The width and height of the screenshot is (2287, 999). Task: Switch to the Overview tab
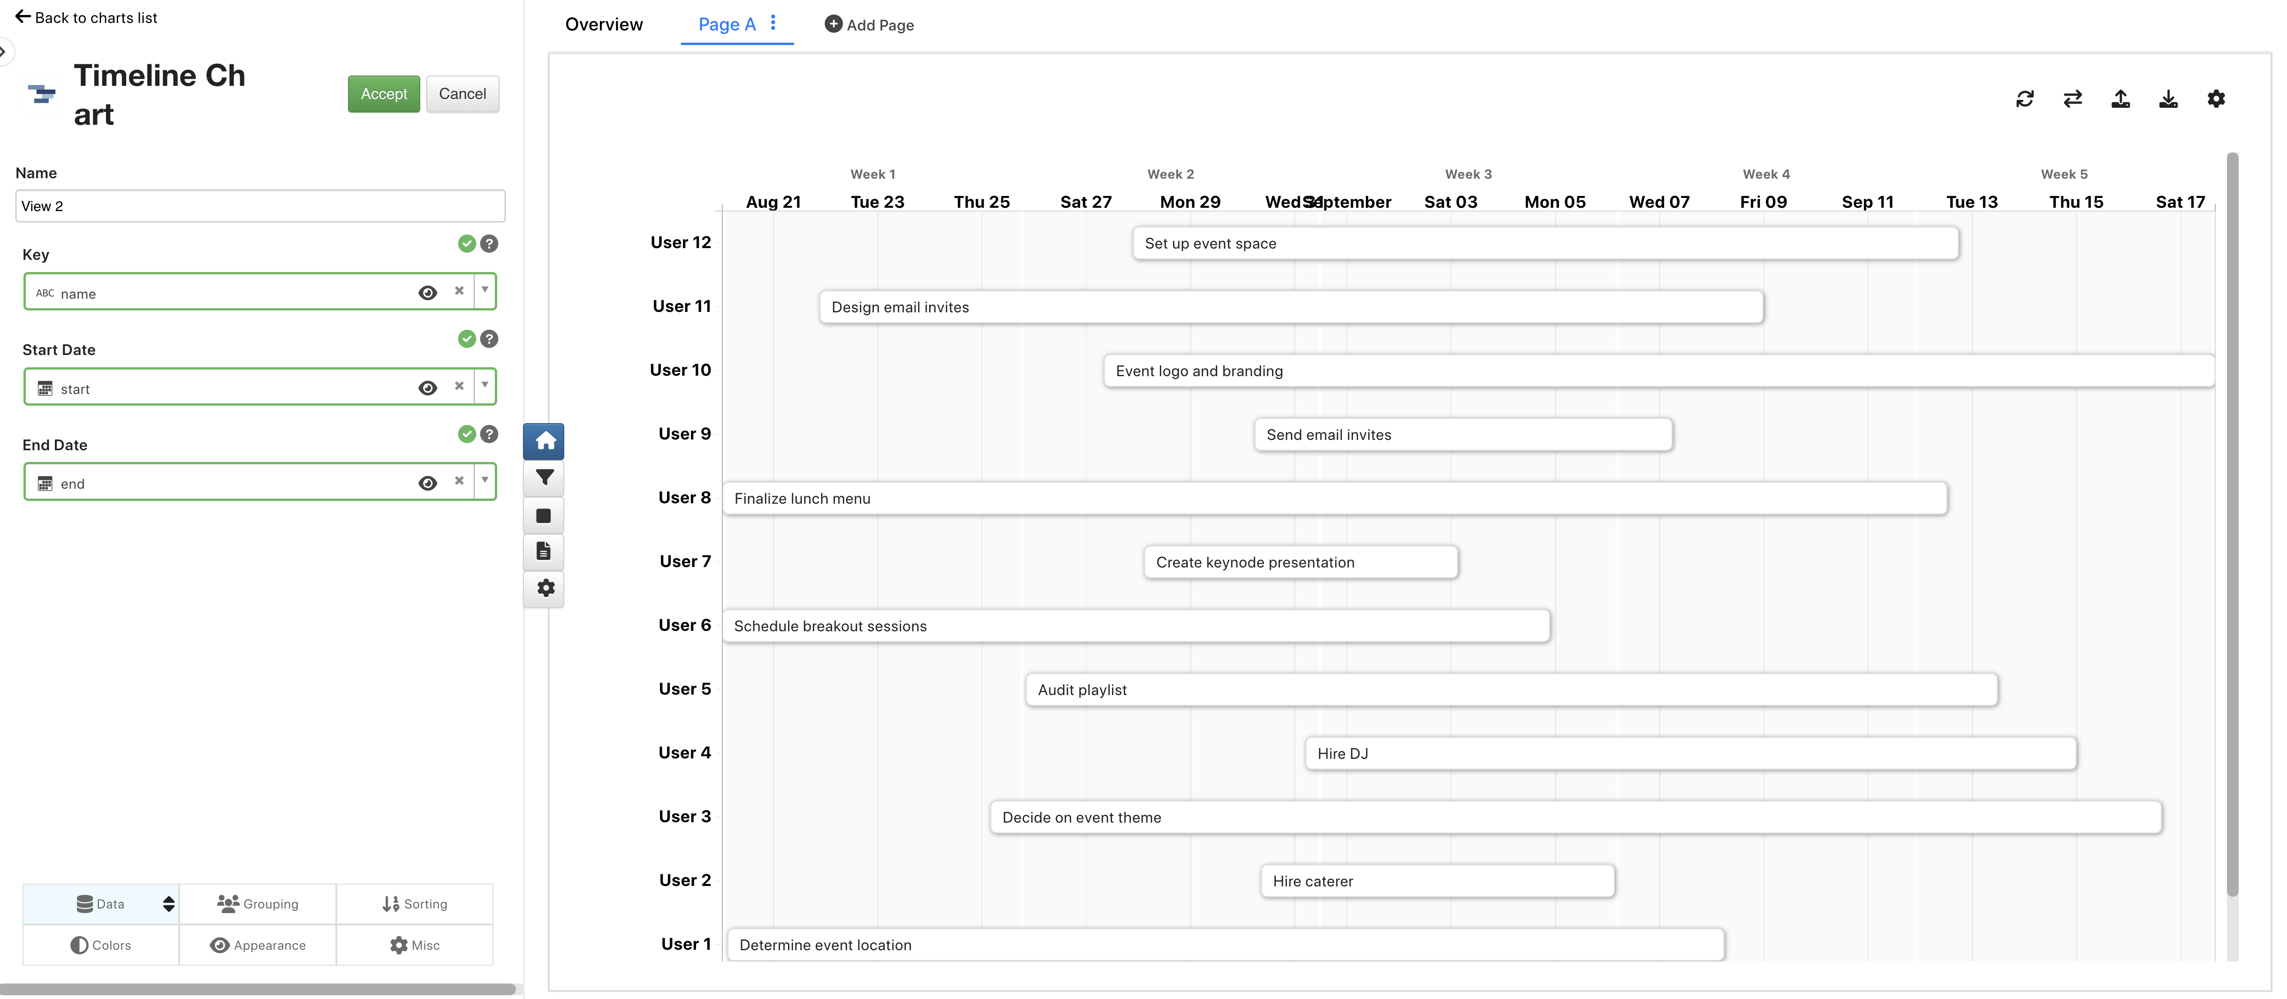604,25
